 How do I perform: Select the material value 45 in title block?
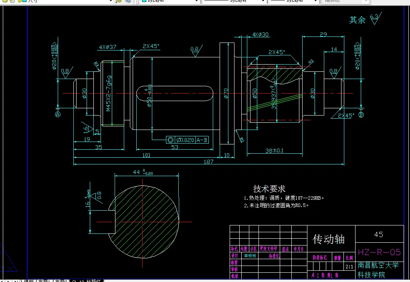point(379,234)
